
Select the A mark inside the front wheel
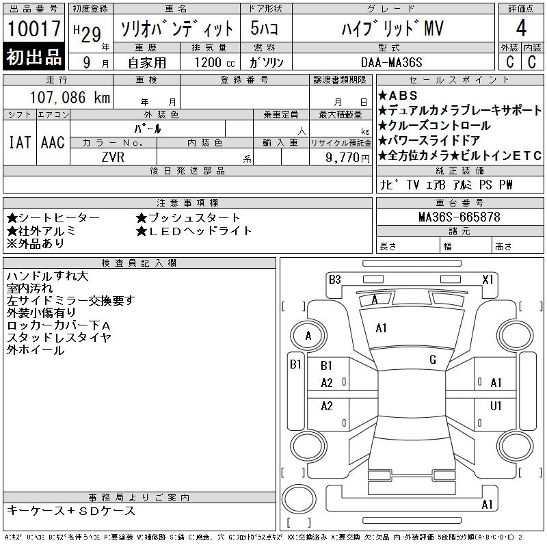308,336
